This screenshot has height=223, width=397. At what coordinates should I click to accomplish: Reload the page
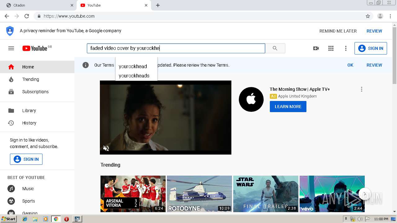click(27, 16)
